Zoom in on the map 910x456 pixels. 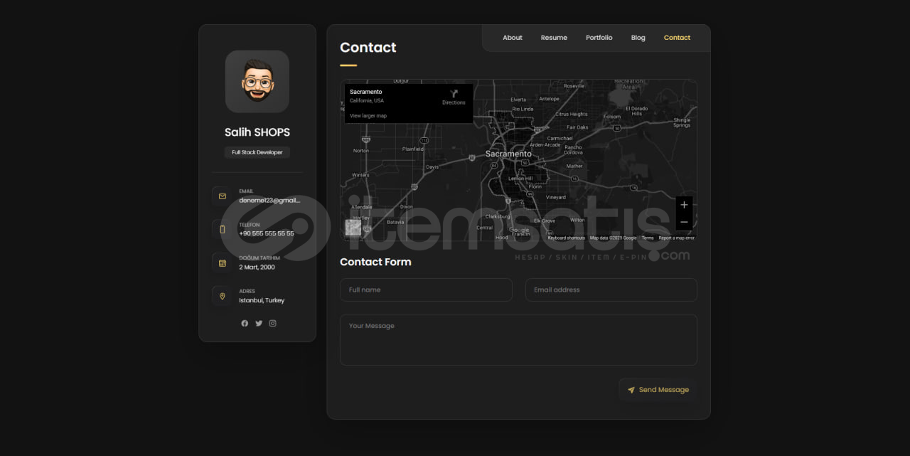point(684,205)
